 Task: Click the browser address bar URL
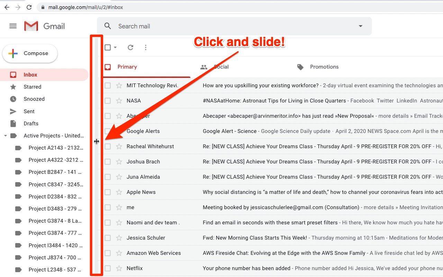point(85,7)
